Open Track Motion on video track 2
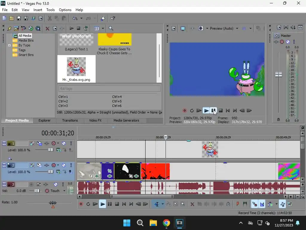The image size is (306, 230). point(39,165)
